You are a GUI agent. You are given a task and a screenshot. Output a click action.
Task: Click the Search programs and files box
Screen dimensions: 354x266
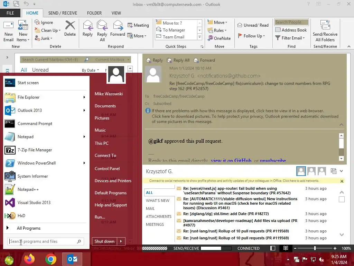tap(45, 241)
